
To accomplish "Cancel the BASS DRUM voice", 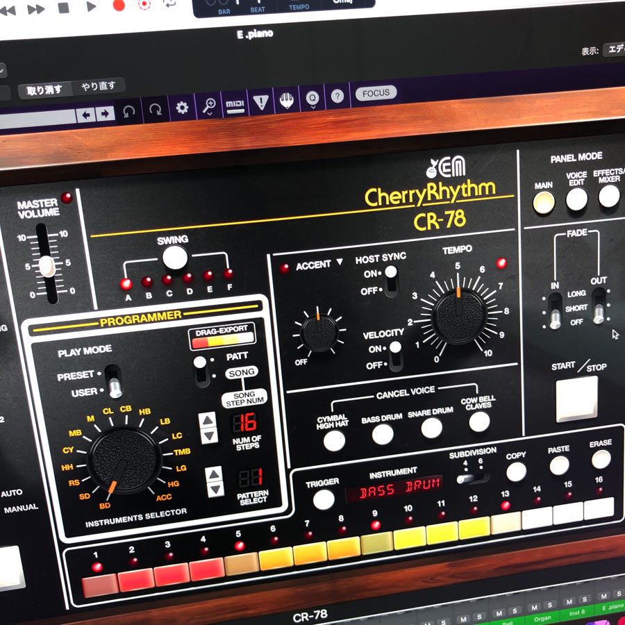I will 383,435.
